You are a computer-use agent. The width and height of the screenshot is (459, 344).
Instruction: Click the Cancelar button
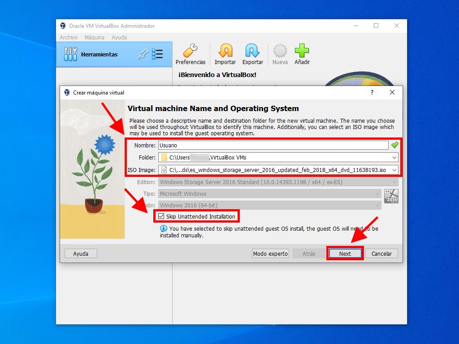click(381, 254)
